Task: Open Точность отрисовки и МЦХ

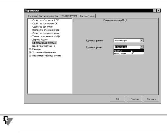Action: [x=46, y=36]
